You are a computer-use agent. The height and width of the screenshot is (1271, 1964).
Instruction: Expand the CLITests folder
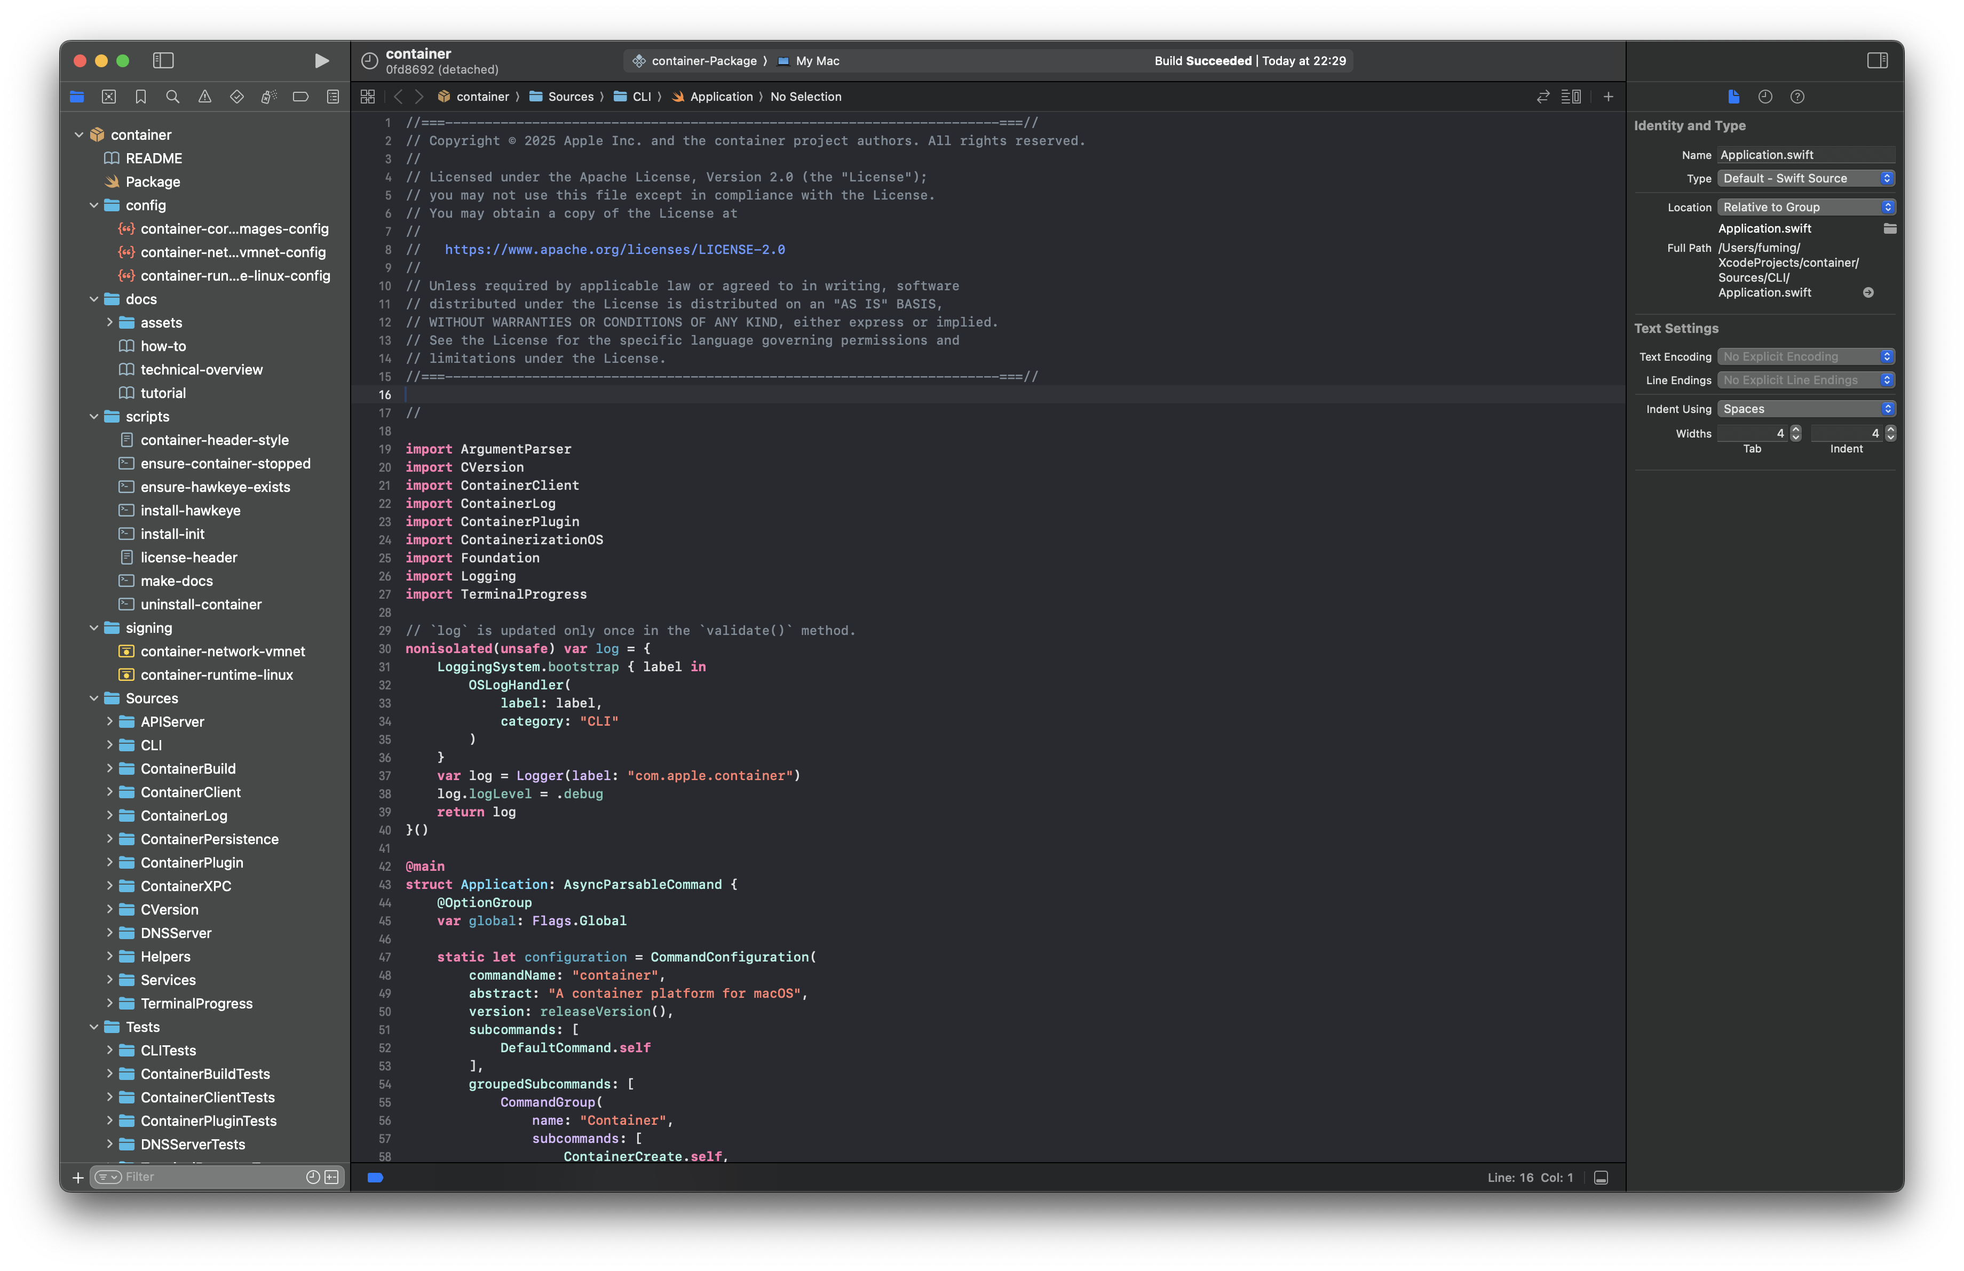[x=109, y=1050]
